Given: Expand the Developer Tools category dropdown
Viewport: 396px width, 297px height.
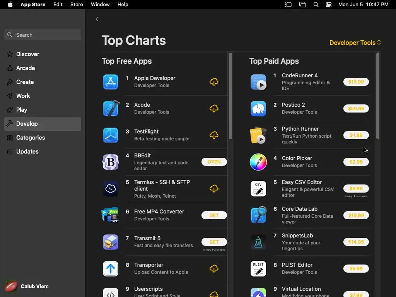Looking at the screenshot, I should pos(355,43).
